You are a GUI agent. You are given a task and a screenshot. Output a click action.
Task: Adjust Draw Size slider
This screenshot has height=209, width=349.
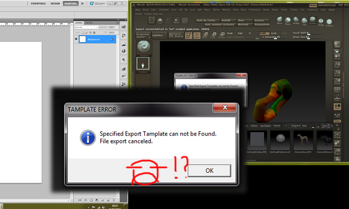[308, 37]
